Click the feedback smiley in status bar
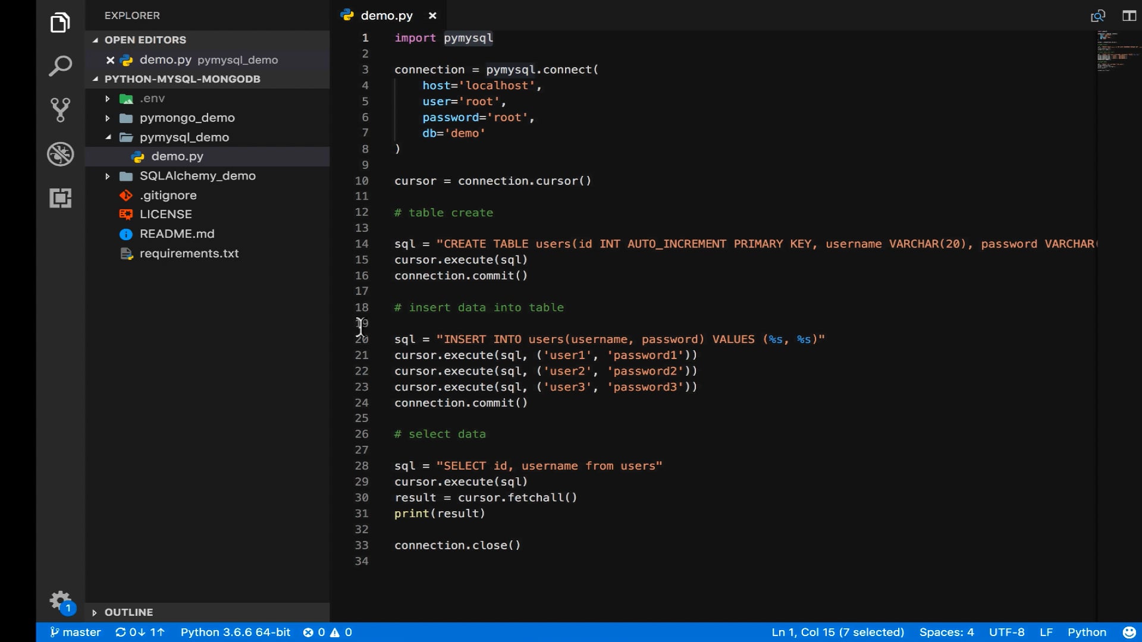 [x=1128, y=632]
